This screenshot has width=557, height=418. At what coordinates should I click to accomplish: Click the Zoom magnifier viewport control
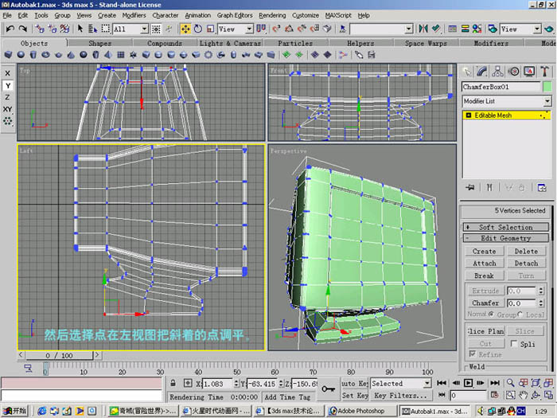tap(510, 383)
